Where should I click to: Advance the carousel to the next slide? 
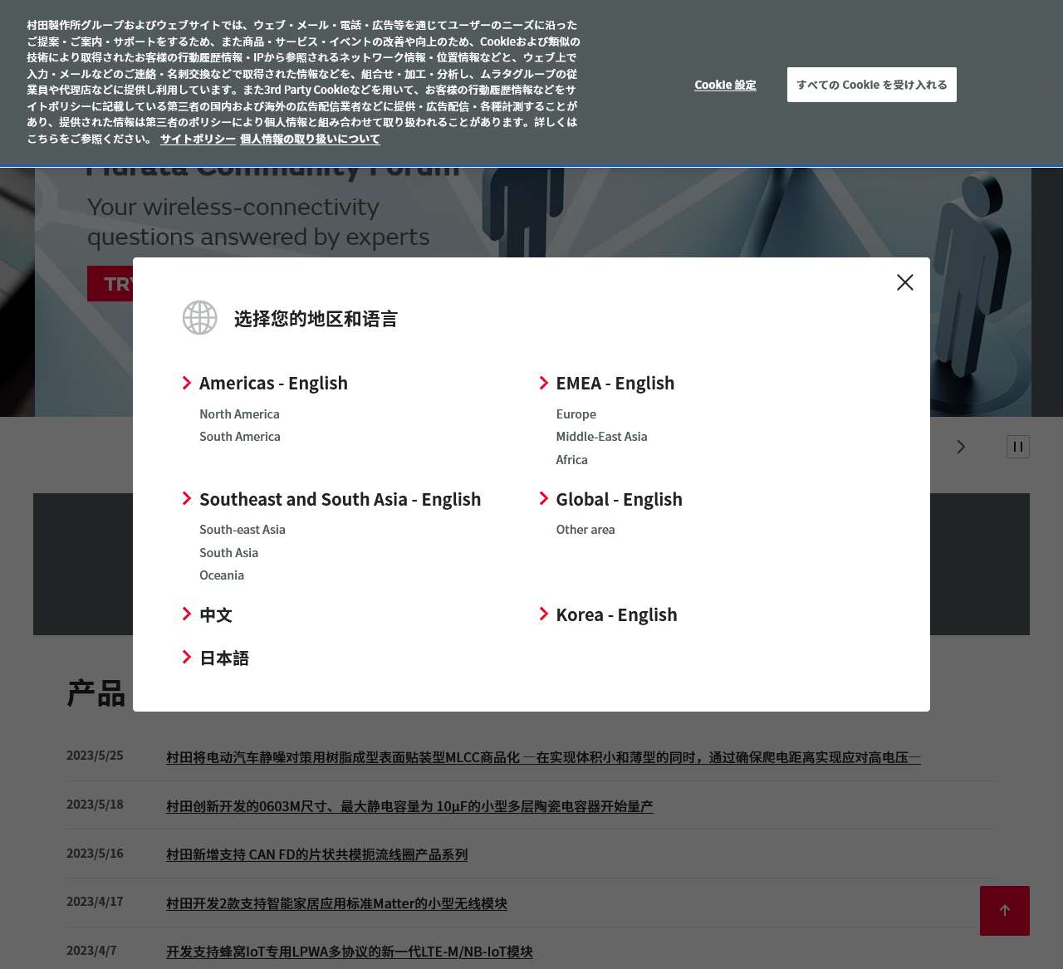[961, 447]
